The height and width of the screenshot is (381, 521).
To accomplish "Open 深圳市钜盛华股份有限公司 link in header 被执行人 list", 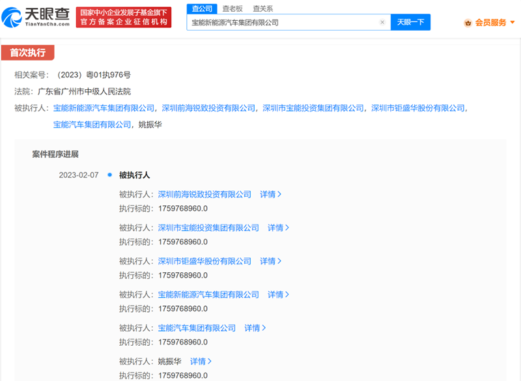I will click(417, 108).
